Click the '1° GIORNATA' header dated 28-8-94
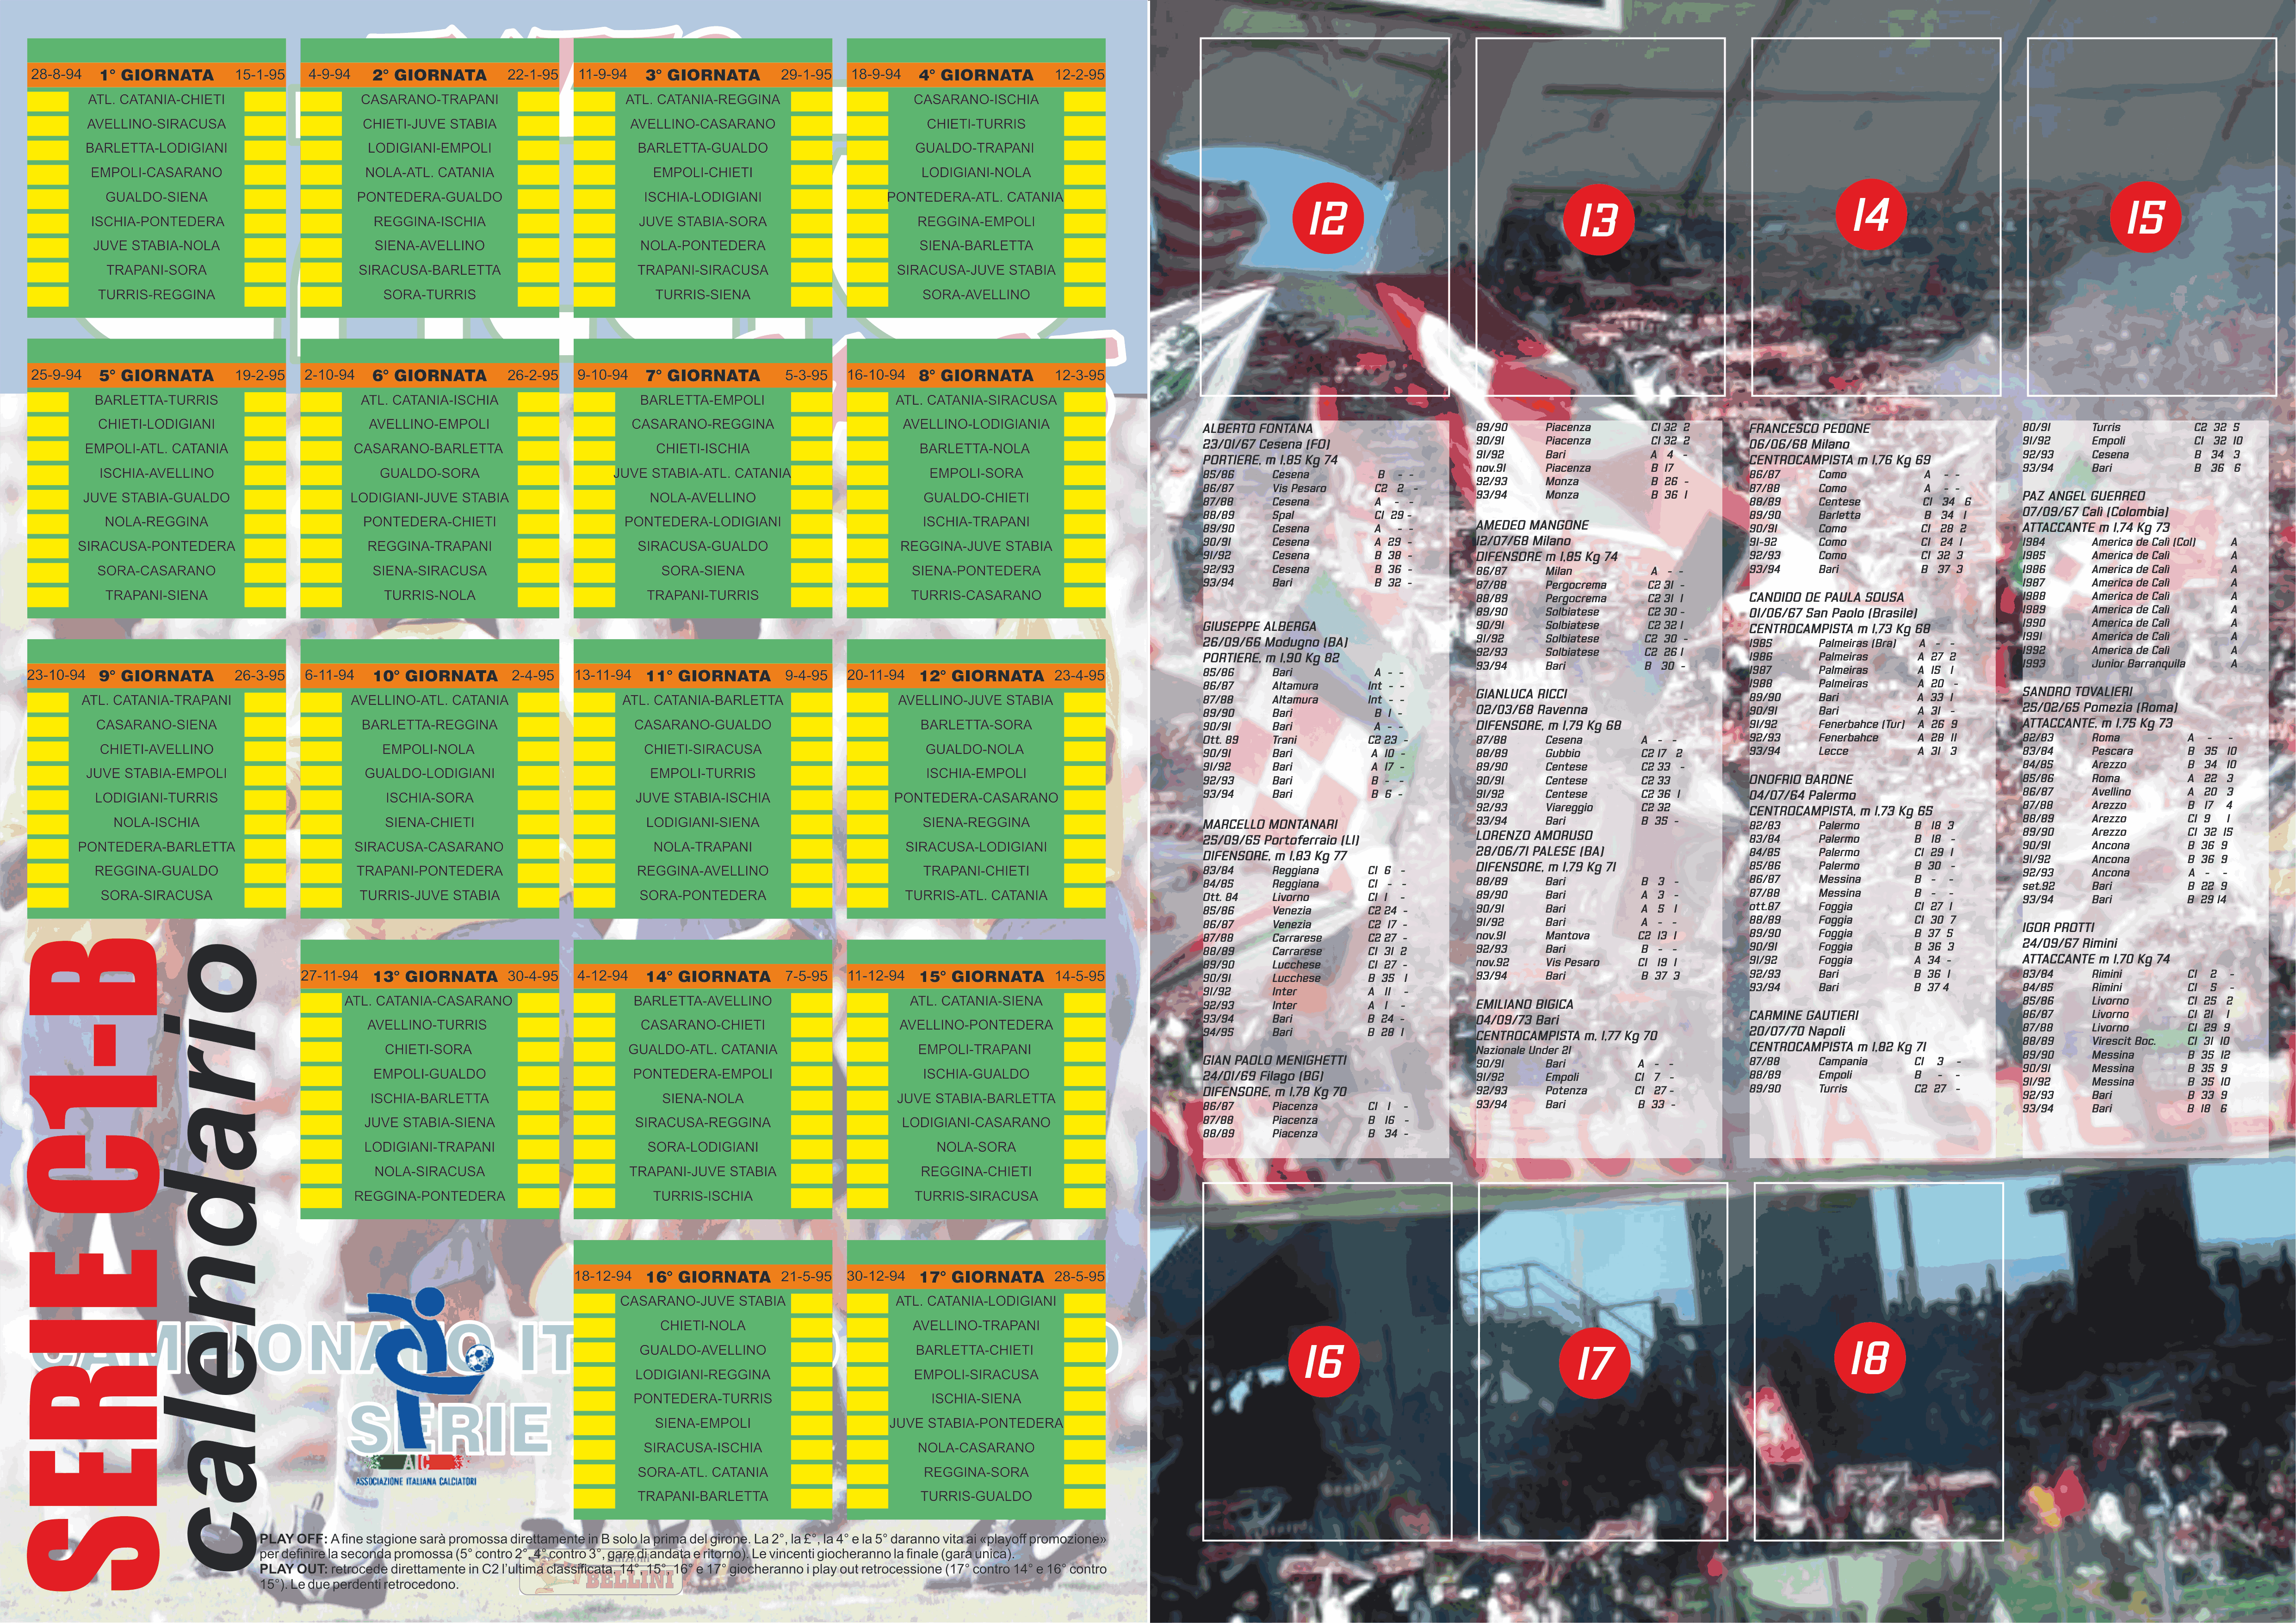Viewport: 2296px width, 1623px height. click(156, 75)
